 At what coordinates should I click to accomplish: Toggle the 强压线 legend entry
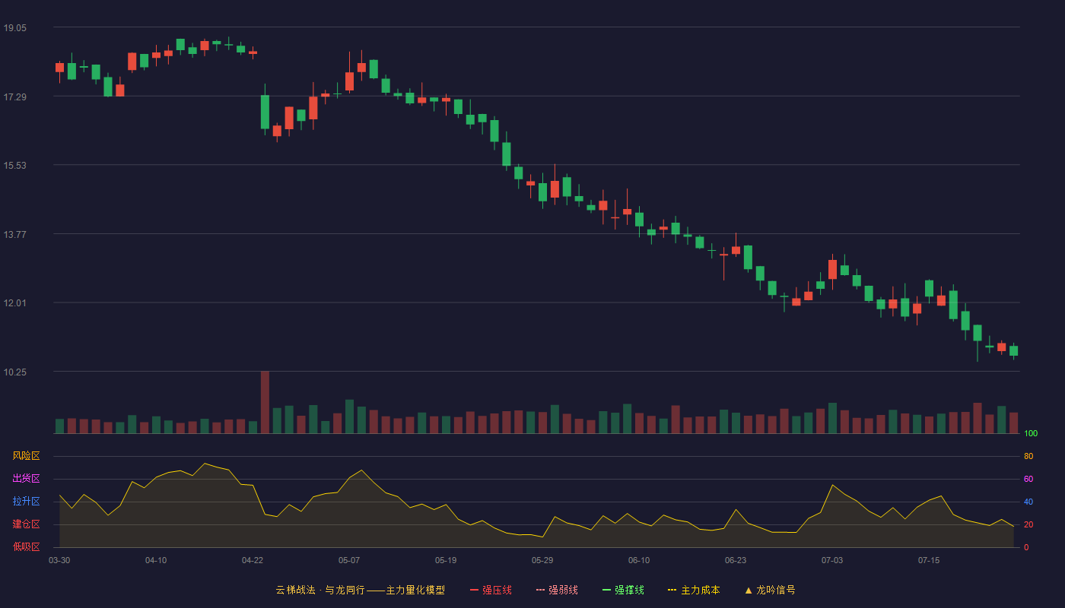pyautogui.click(x=491, y=590)
